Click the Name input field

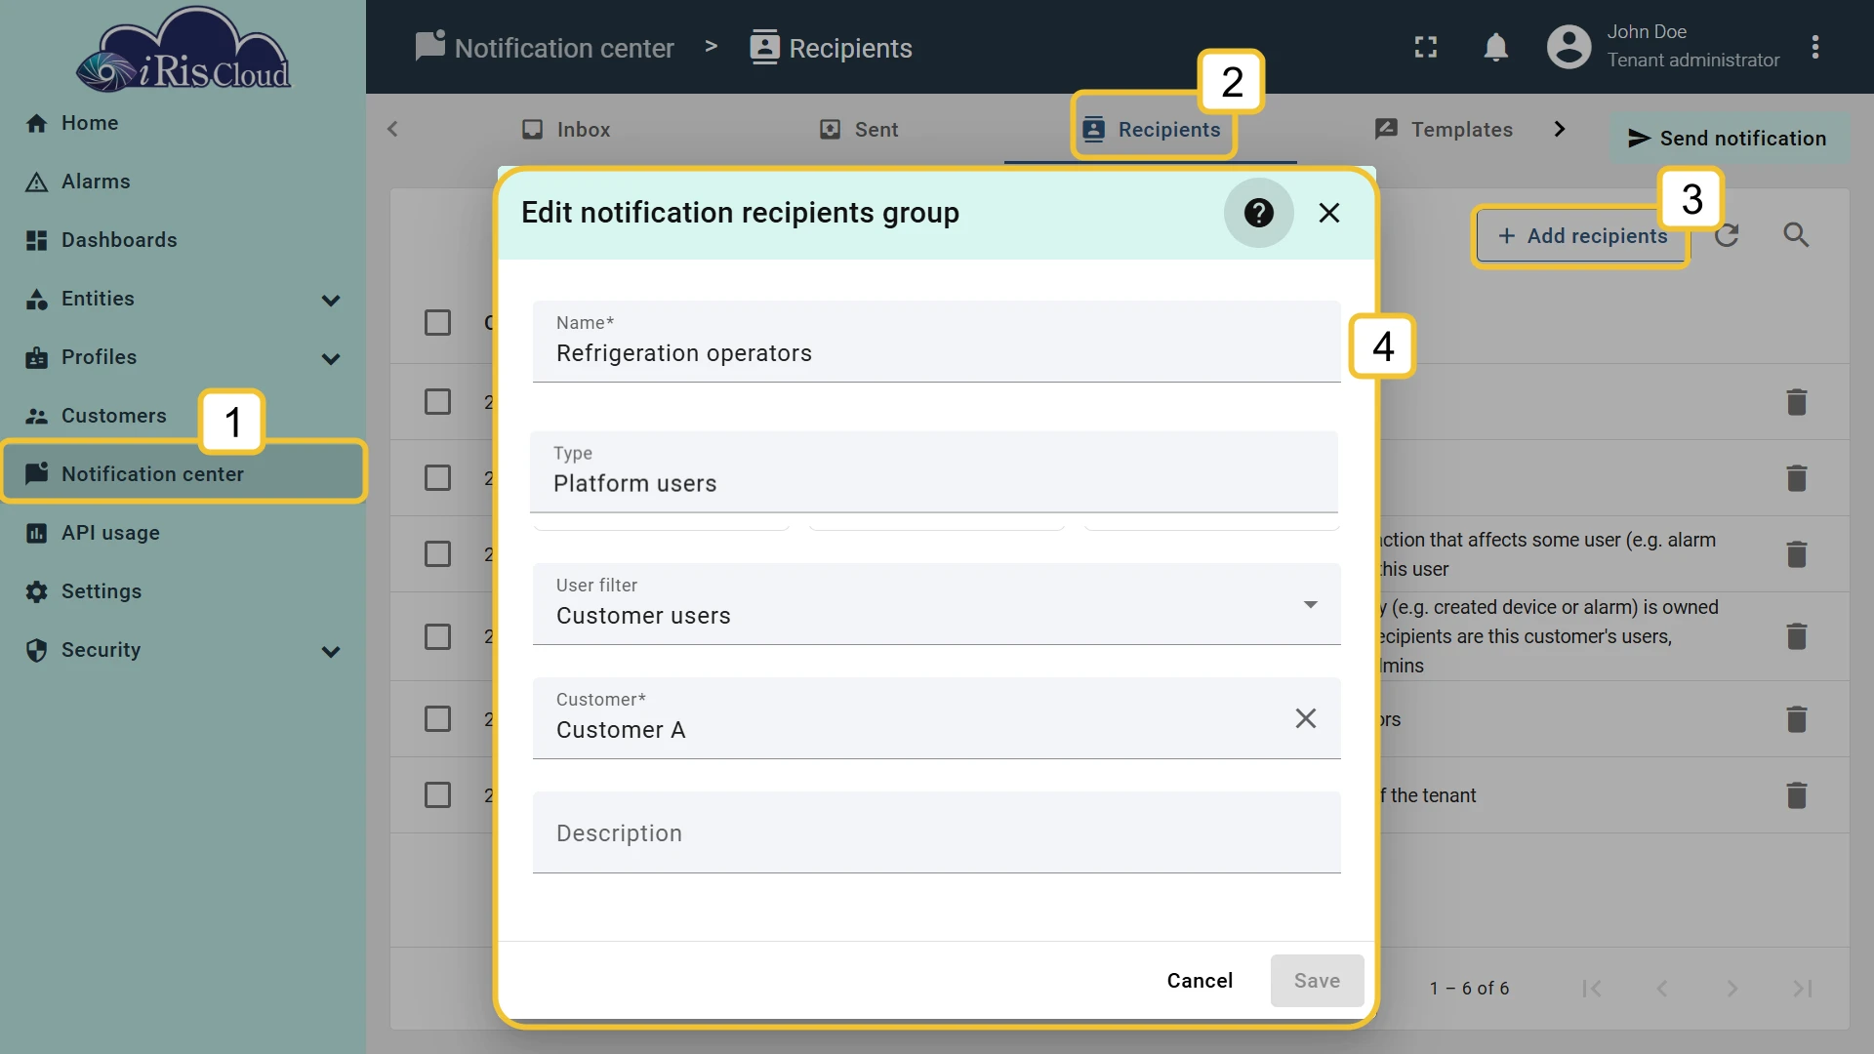click(936, 342)
